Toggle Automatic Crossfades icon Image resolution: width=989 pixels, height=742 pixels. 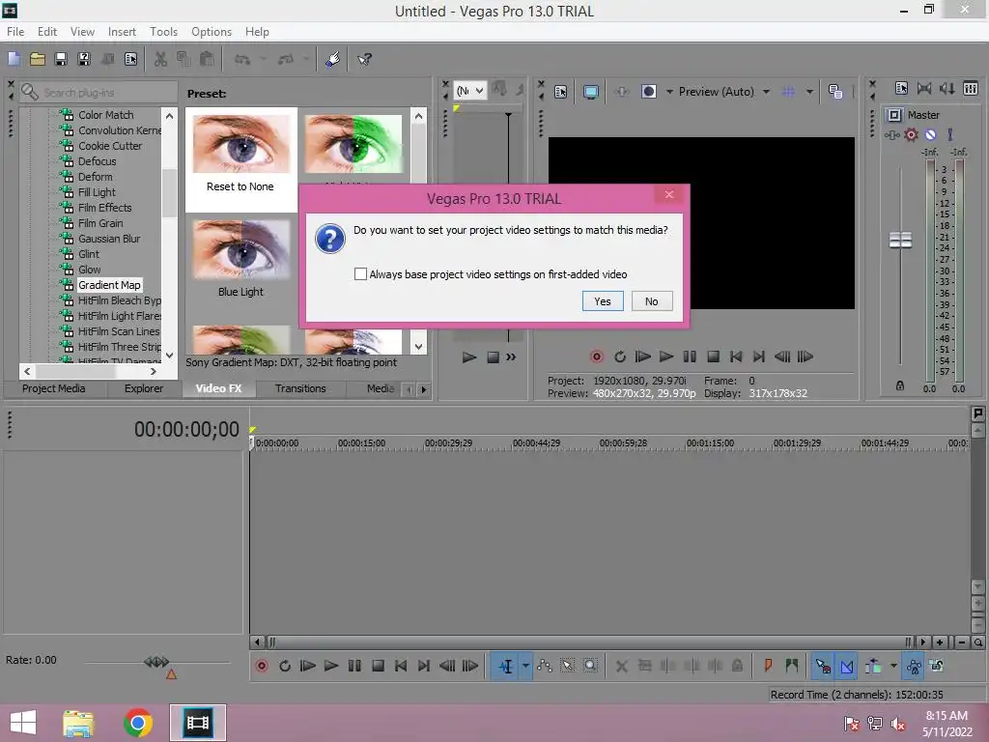tap(847, 667)
